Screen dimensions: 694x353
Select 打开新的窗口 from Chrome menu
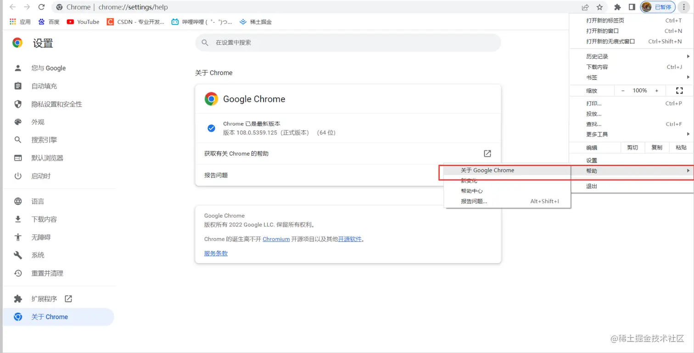pos(631,31)
